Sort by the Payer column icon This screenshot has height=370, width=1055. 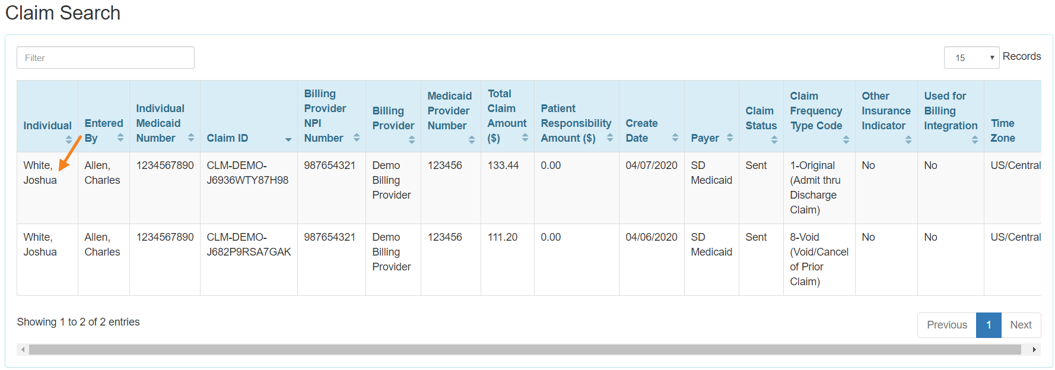click(730, 138)
